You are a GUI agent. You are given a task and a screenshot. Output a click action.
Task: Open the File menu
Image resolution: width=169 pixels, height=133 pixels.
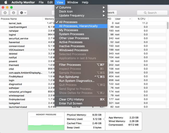41,2
